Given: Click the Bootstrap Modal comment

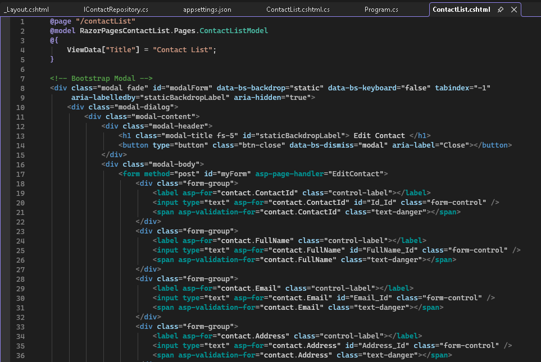Looking at the screenshot, I should (101, 78).
